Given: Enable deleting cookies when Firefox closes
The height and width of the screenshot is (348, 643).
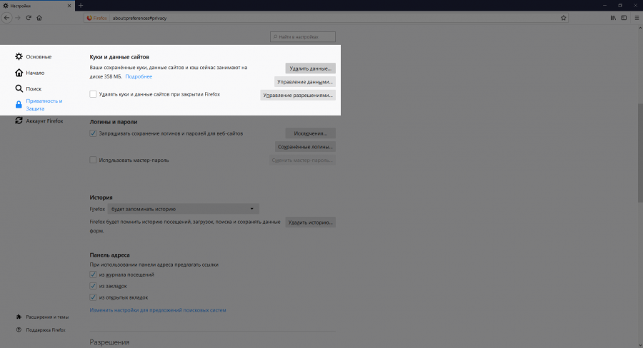Looking at the screenshot, I should click(93, 94).
